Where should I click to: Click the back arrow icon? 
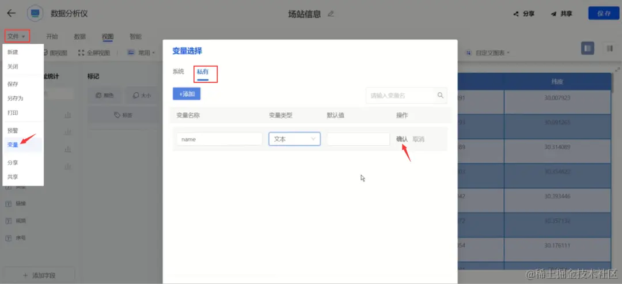click(x=11, y=13)
